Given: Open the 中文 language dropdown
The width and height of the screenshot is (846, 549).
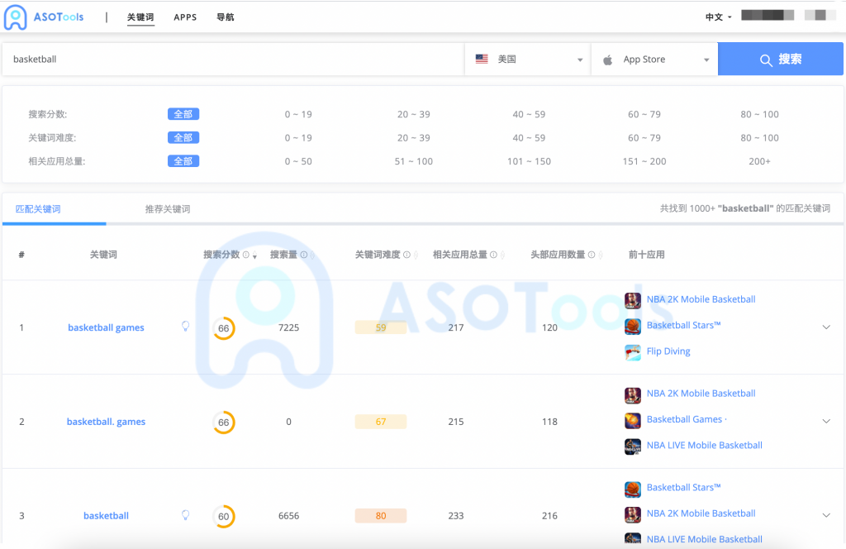Looking at the screenshot, I should tap(718, 17).
